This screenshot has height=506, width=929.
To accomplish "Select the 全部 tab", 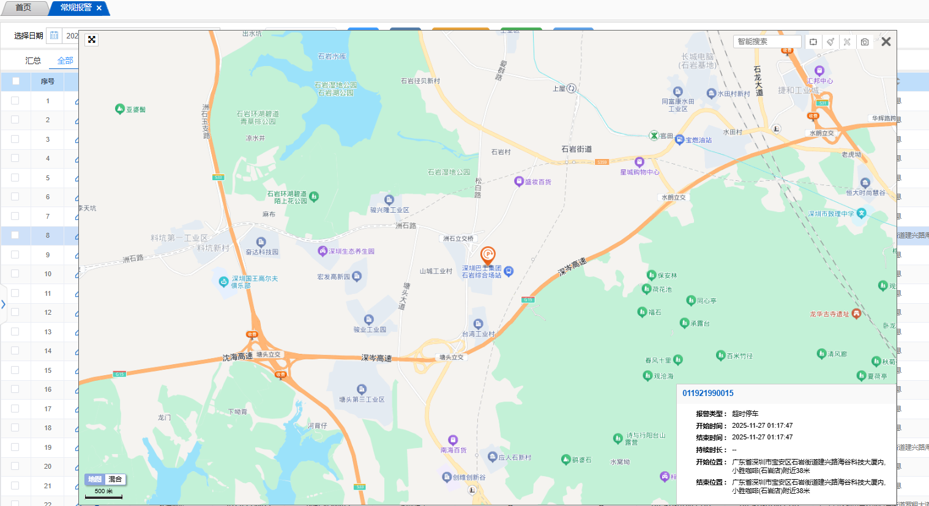I will click(65, 61).
